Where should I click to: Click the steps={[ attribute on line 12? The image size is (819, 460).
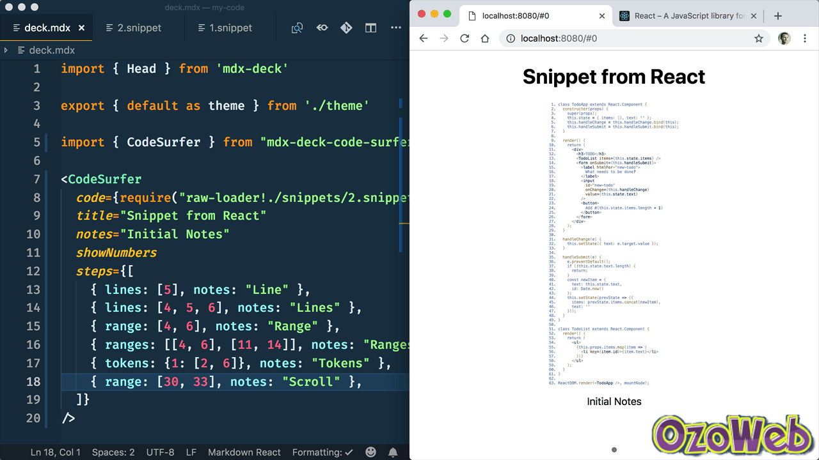point(105,271)
